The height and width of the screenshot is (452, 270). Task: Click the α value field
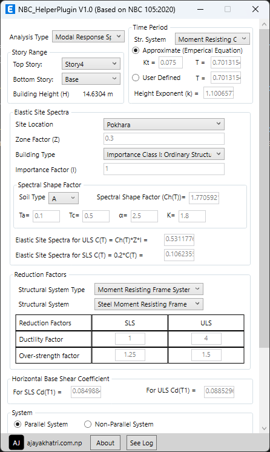click(x=144, y=216)
